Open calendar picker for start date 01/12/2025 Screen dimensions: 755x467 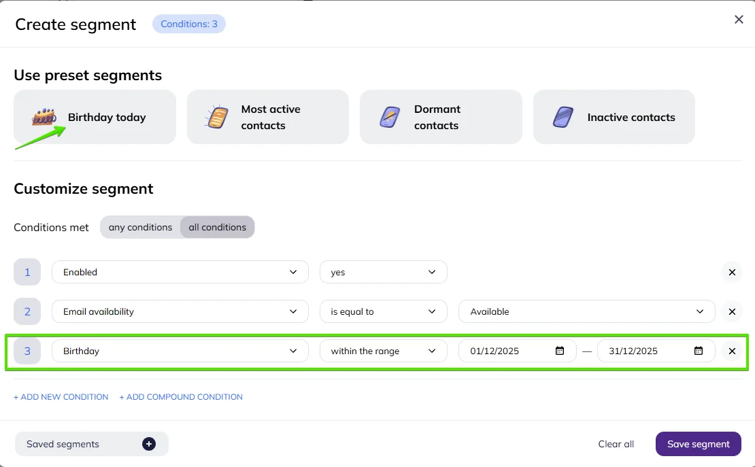[560, 351]
